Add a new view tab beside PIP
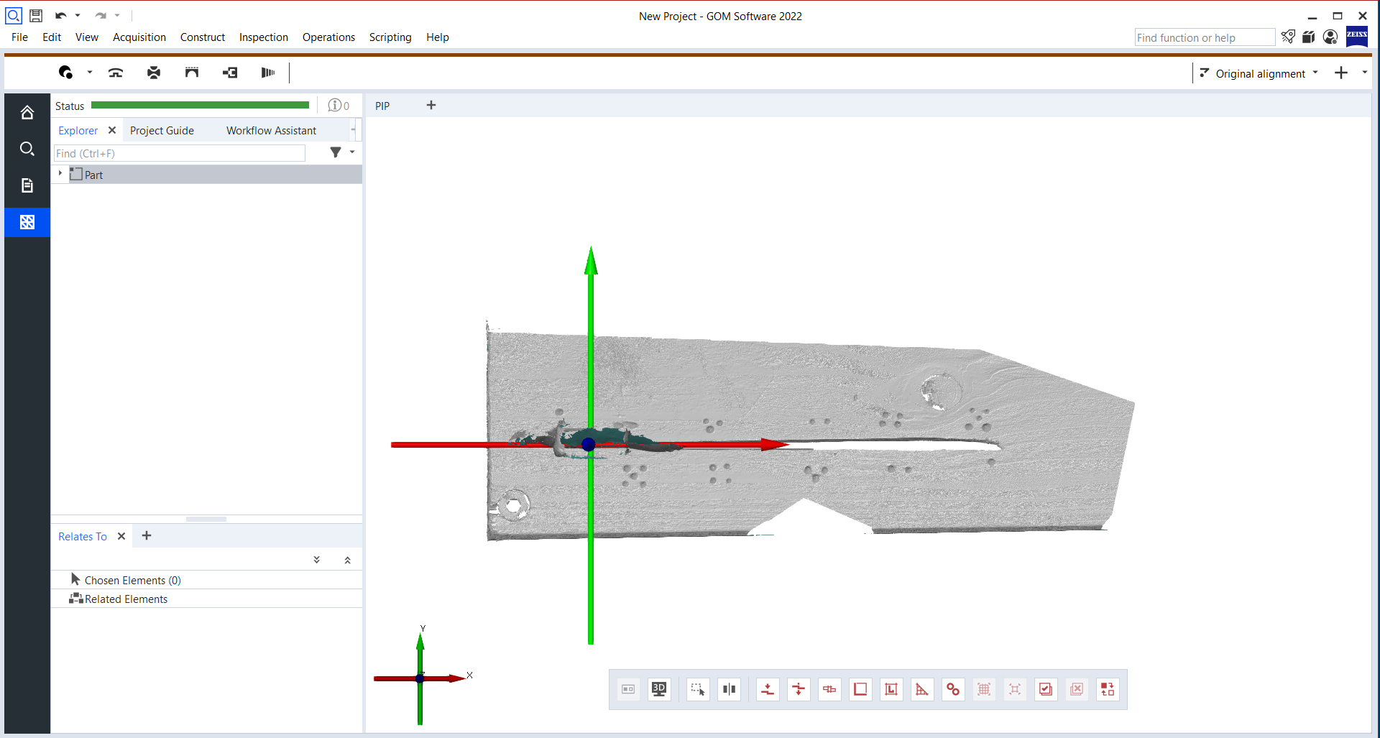This screenshot has width=1380, height=738. point(431,105)
